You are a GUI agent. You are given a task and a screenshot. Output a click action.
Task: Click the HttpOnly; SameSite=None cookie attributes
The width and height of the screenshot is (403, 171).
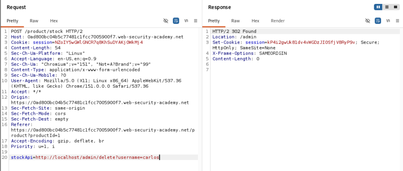coord(244,48)
